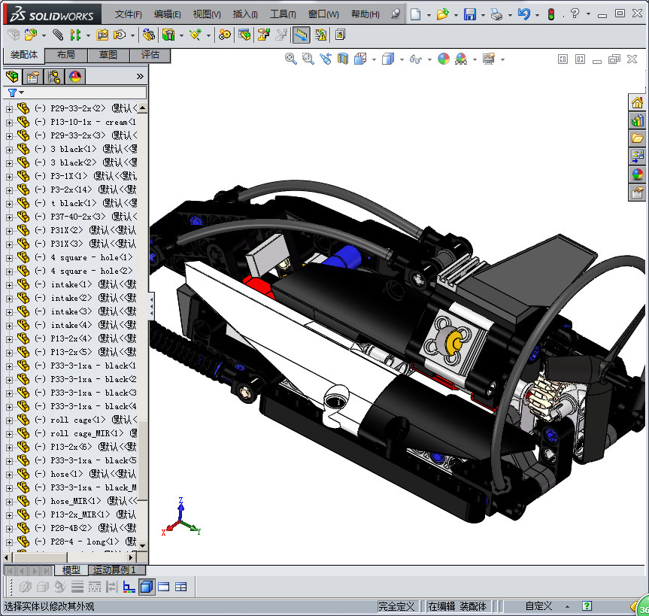Open the FeatureManager design tree tab icon

(13, 77)
